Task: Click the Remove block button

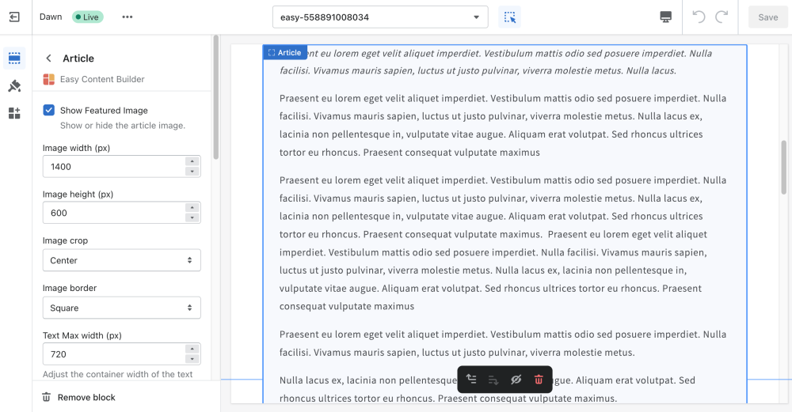Action: click(x=79, y=397)
